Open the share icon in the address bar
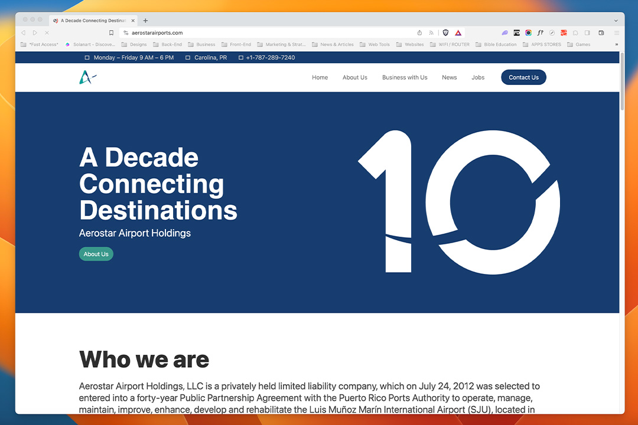The width and height of the screenshot is (638, 425). click(x=419, y=32)
